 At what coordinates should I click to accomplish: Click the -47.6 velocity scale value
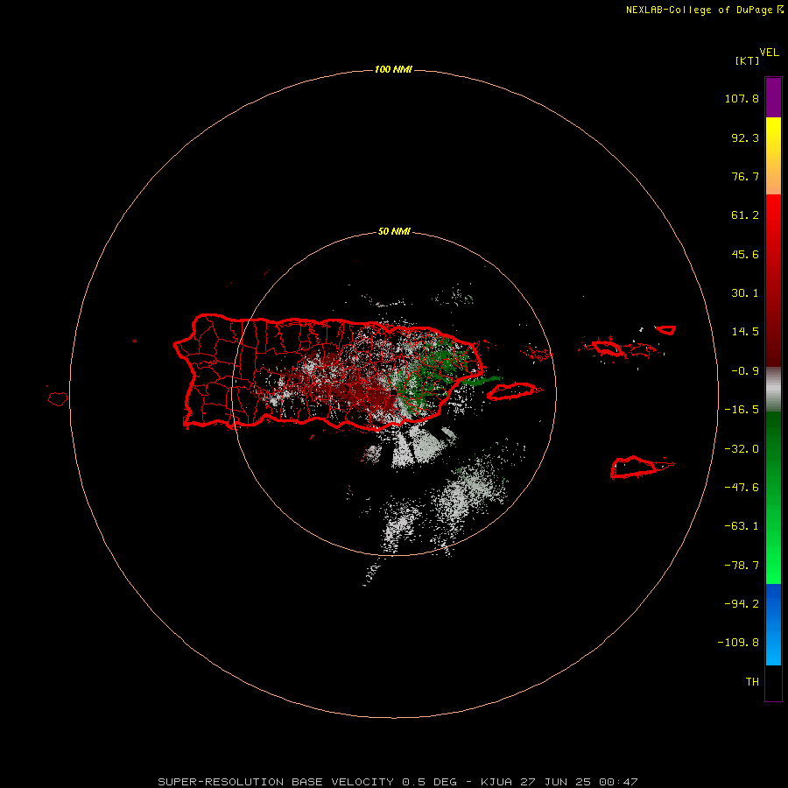pyautogui.click(x=742, y=488)
